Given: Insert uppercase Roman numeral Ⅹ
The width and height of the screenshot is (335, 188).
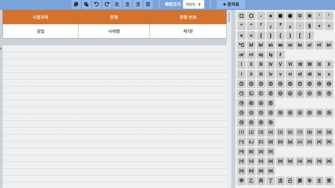Looking at the screenshot, I should point(329,64).
